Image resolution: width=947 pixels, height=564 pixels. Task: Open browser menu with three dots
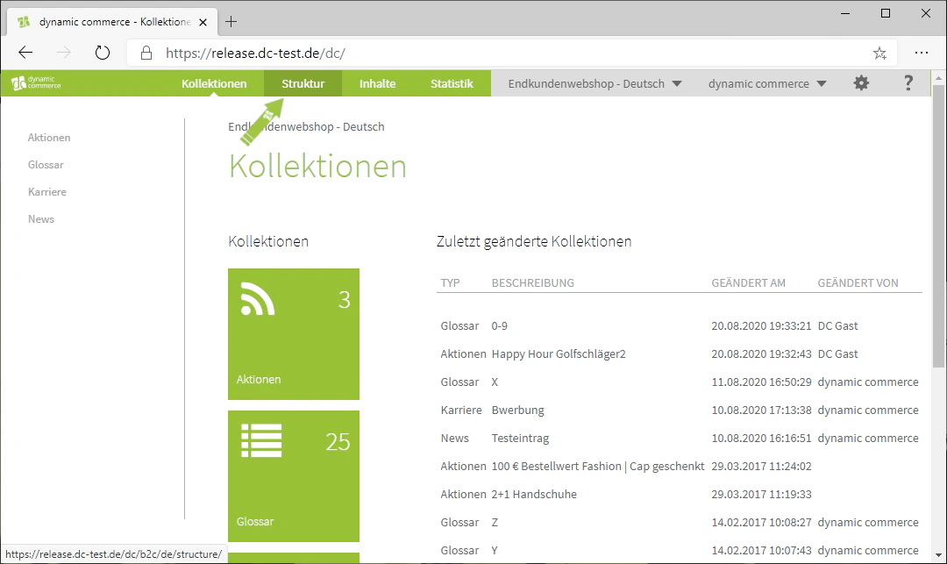click(x=921, y=54)
